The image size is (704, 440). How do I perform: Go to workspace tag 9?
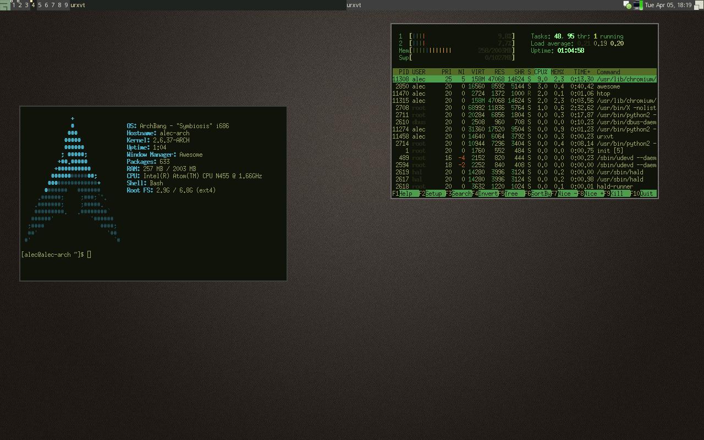(x=67, y=5)
